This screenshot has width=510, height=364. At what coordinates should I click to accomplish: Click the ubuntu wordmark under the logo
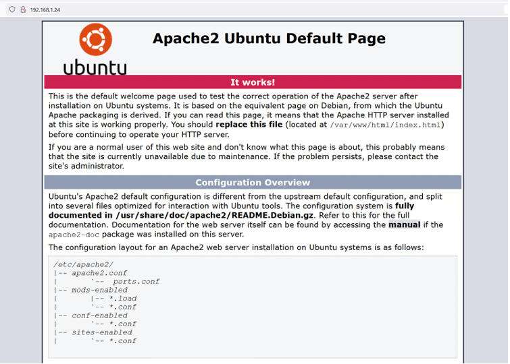point(95,67)
